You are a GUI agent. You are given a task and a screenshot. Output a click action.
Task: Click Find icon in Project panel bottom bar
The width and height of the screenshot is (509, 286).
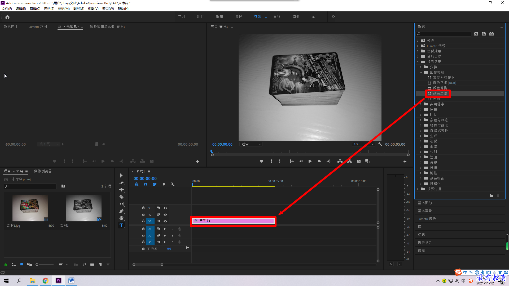click(x=84, y=264)
